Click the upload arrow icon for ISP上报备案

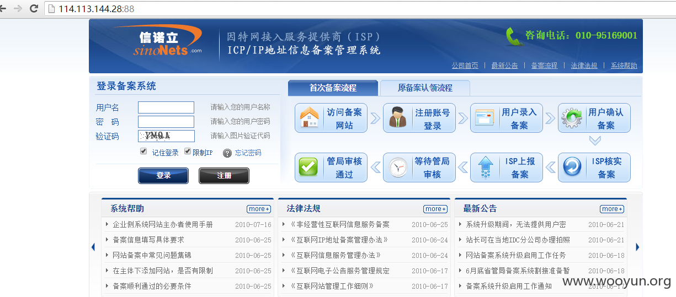(485, 167)
